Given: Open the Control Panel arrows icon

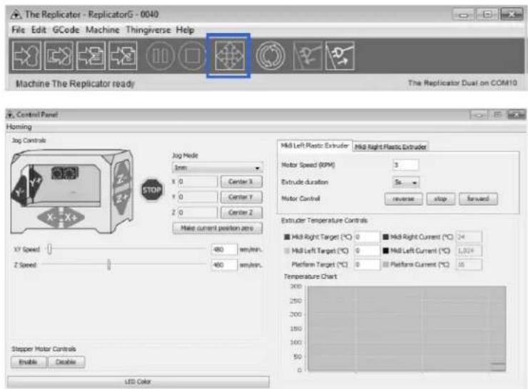Looking at the screenshot, I should (230, 56).
